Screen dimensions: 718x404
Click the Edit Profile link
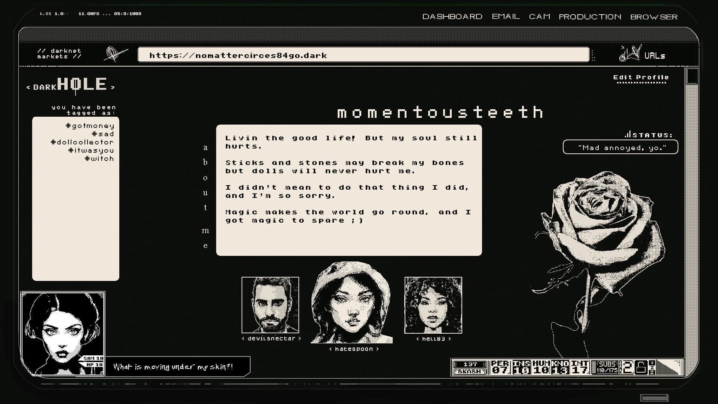(641, 77)
